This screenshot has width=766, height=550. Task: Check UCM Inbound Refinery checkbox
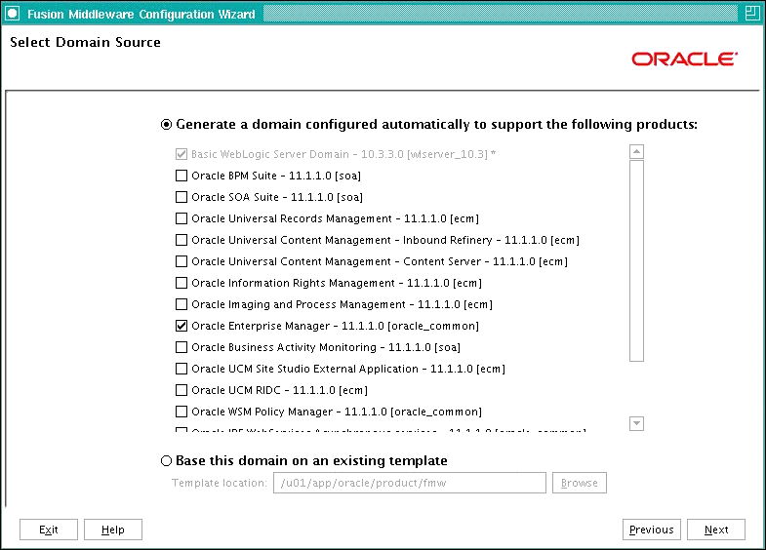tap(181, 240)
